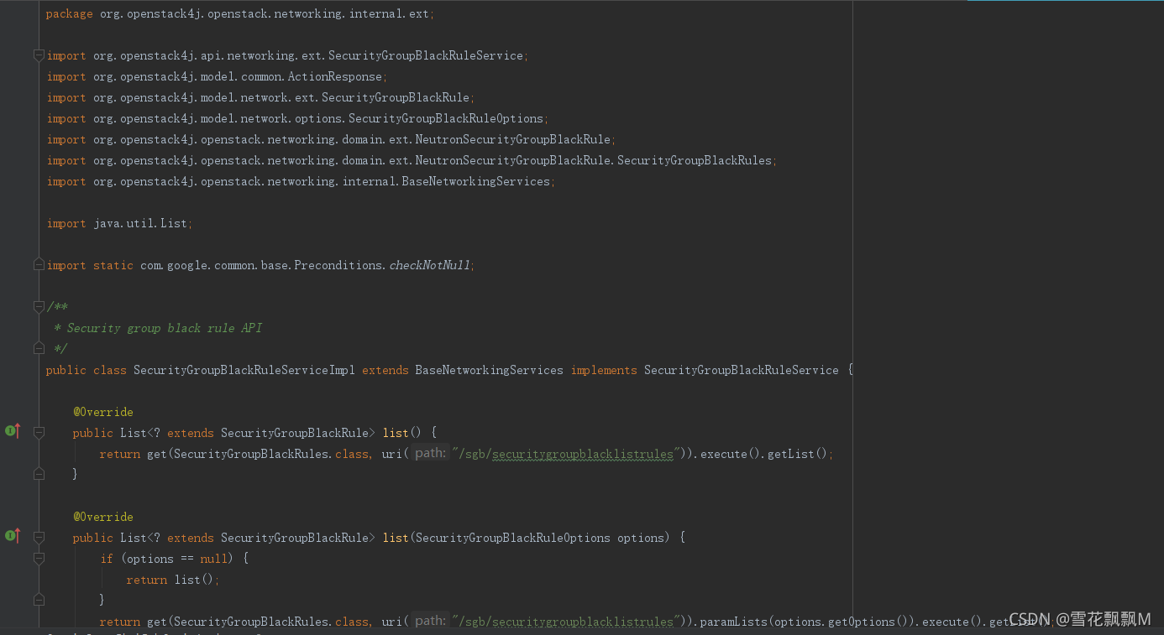Click SecurityGroupBlackRuleOptions in the import line
The width and height of the screenshot is (1164, 635).
pos(446,118)
